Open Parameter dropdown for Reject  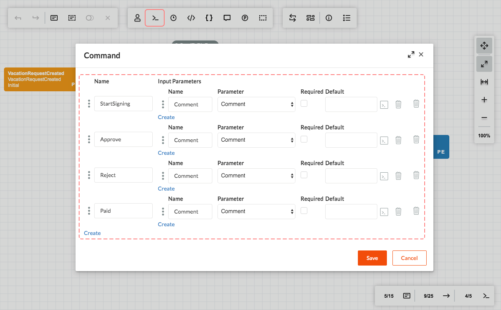256,175
